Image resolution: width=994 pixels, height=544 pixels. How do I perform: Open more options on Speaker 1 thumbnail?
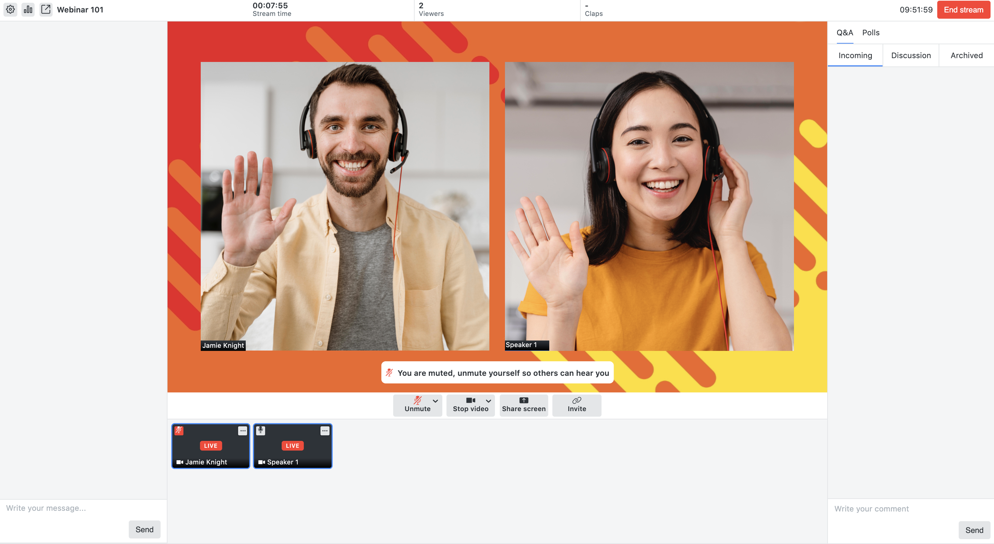click(325, 430)
